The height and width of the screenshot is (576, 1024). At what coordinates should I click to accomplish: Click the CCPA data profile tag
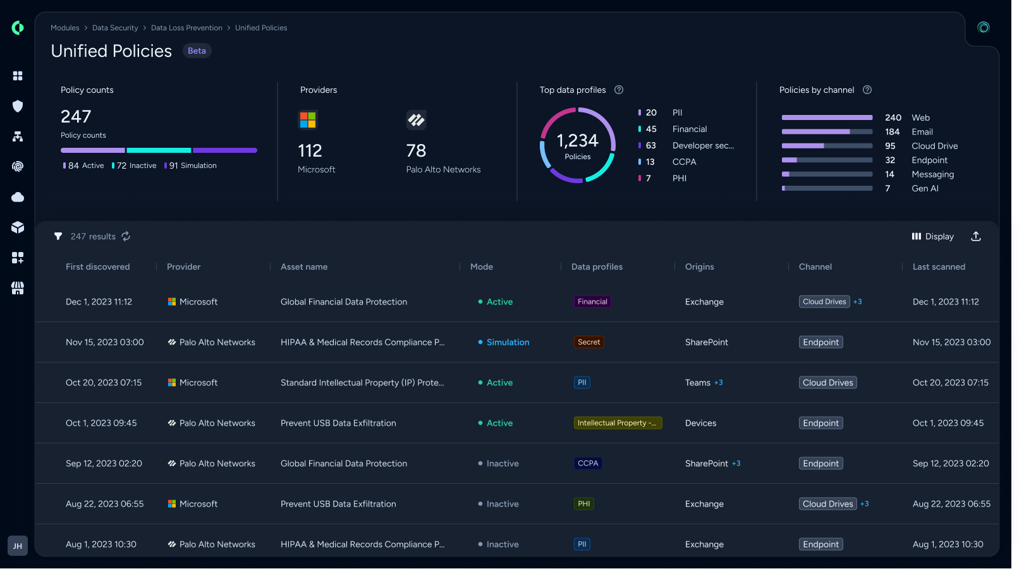point(595,469)
